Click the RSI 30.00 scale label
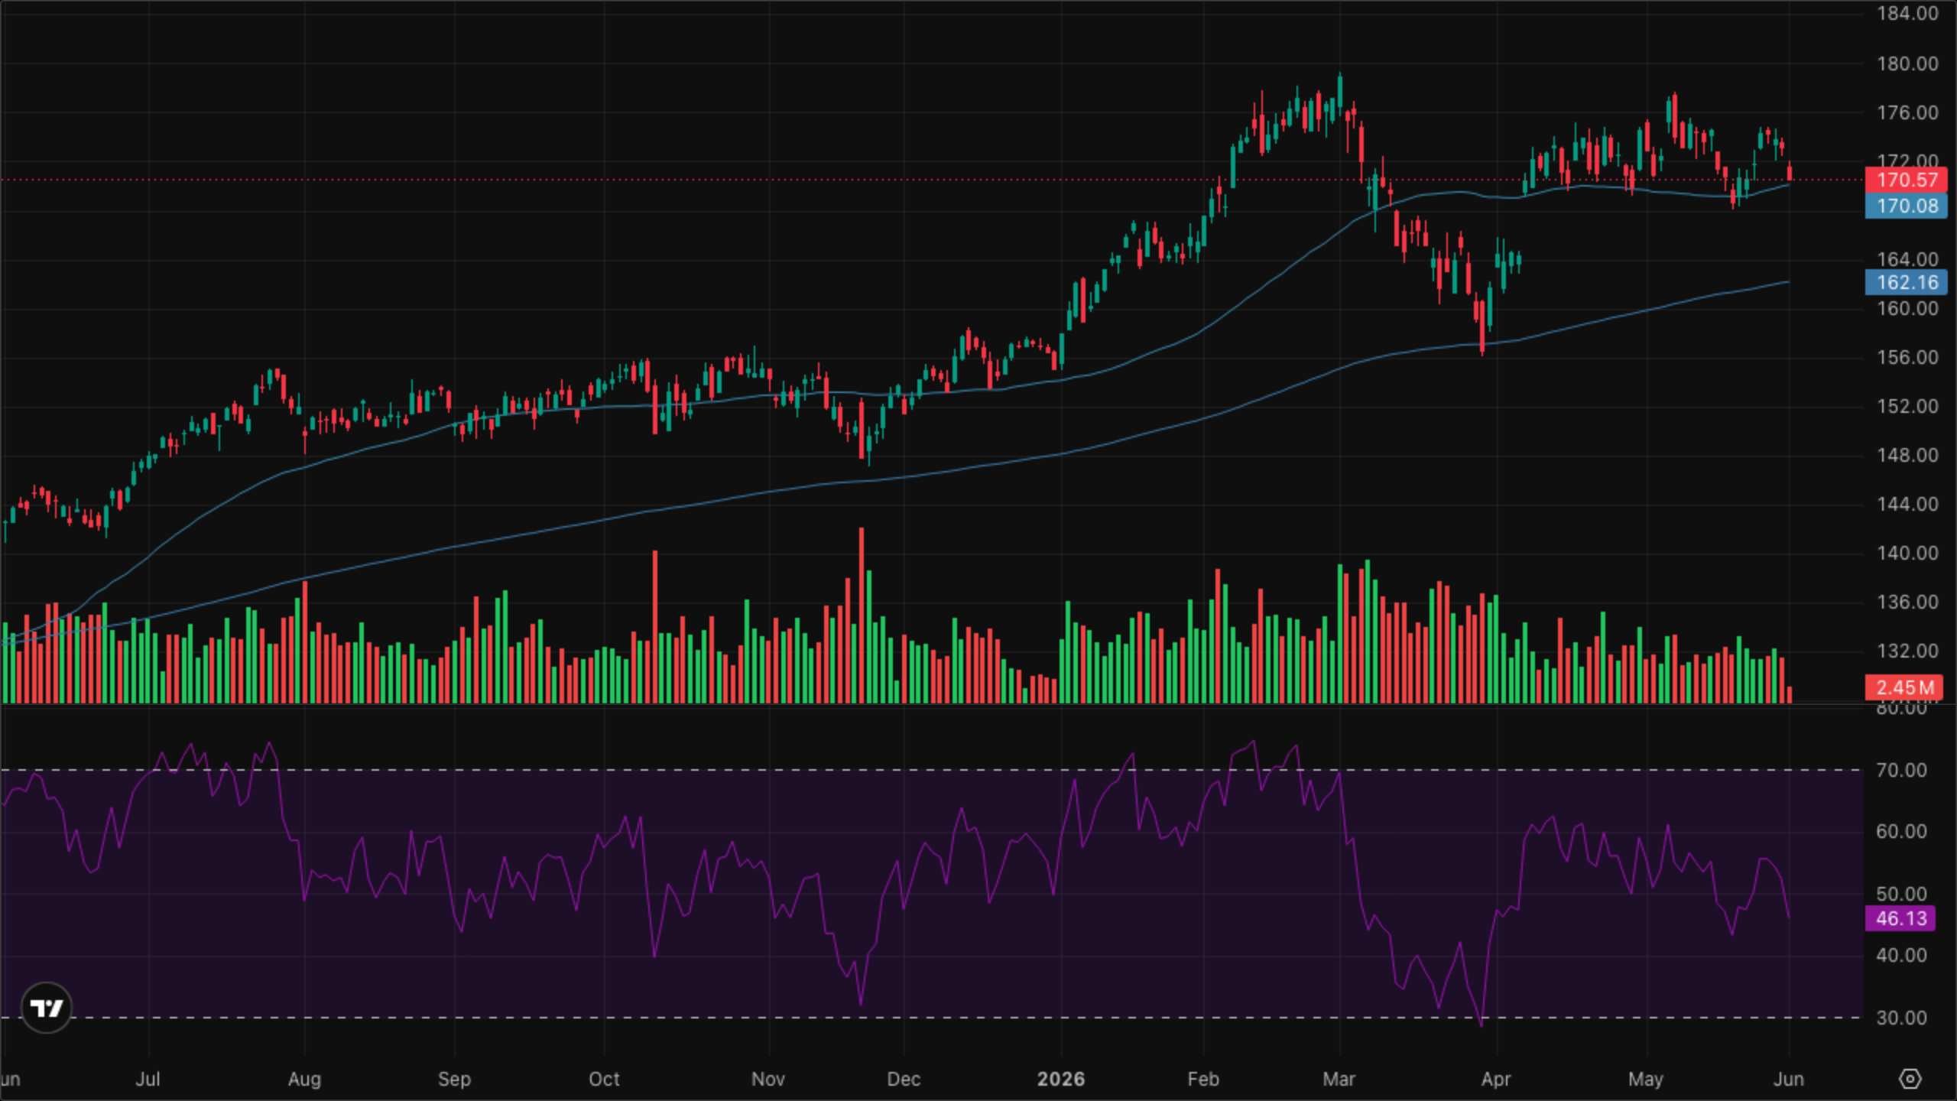Image resolution: width=1957 pixels, height=1101 pixels. tap(1901, 1018)
